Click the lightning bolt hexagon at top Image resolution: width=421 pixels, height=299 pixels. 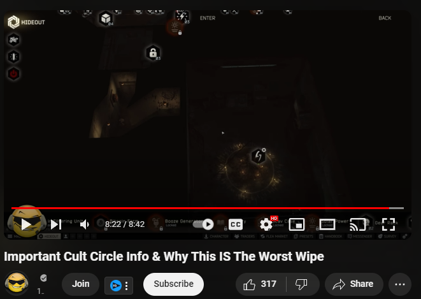click(182, 17)
